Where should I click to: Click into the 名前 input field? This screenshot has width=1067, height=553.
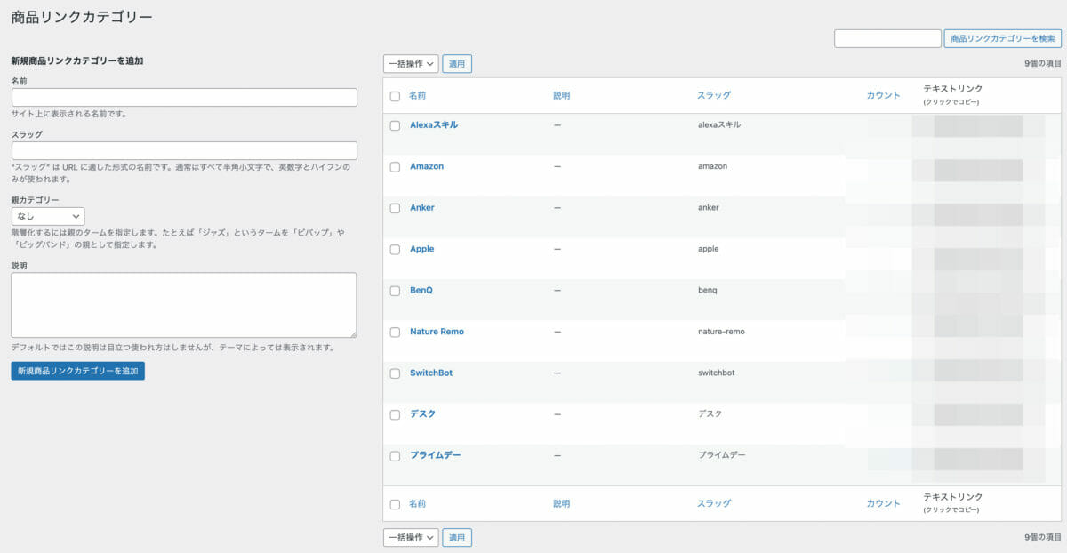184,97
